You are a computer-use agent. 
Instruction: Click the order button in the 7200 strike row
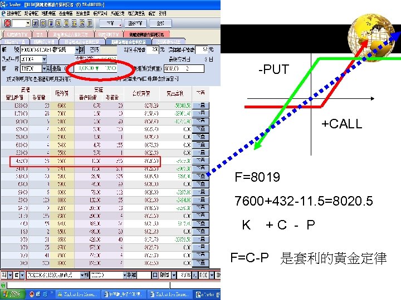click(200, 129)
